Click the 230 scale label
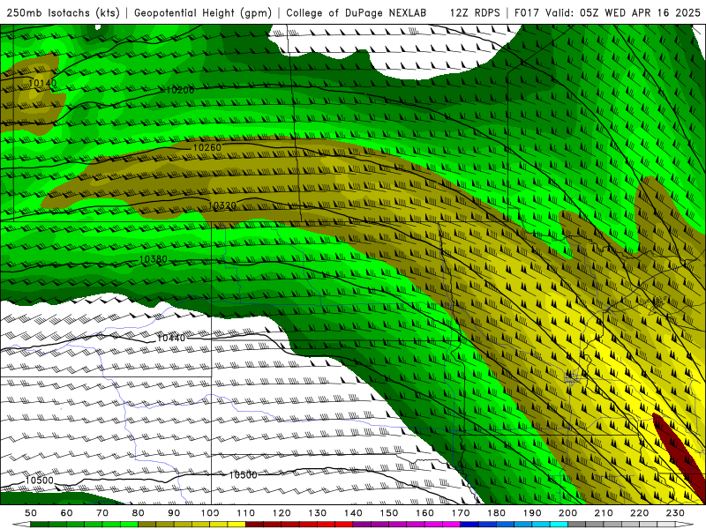 pos(675,513)
